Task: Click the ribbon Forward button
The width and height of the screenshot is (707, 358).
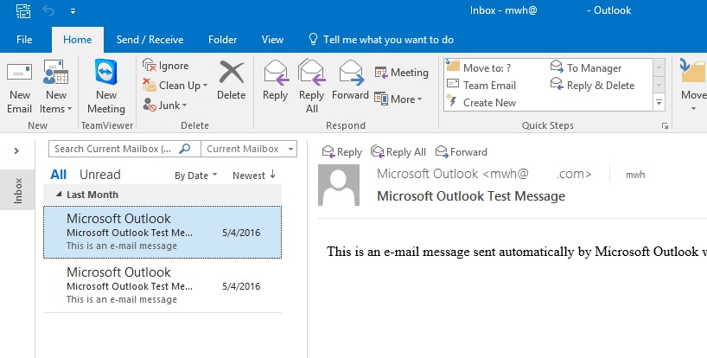Action: [x=350, y=81]
